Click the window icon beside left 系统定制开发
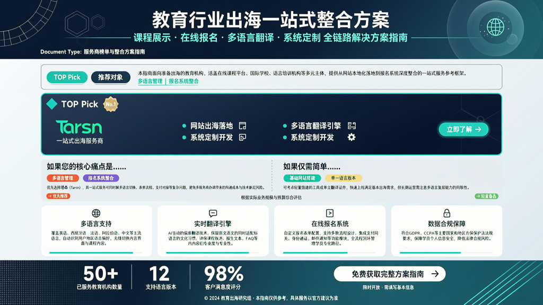 pyautogui.click(x=243, y=137)
